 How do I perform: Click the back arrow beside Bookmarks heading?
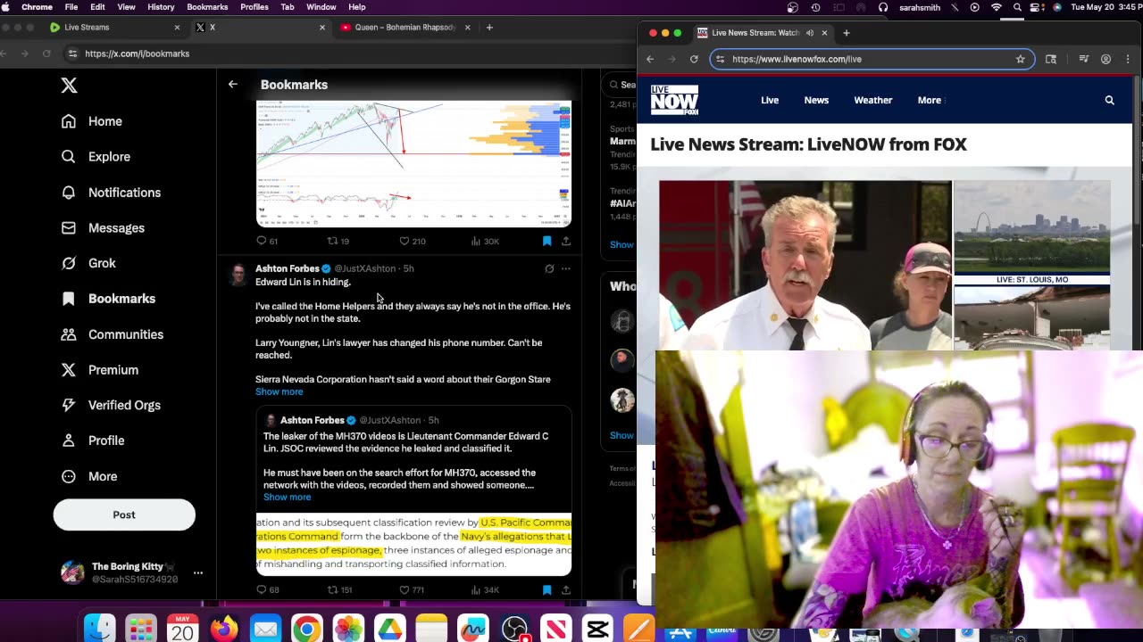coord(233,85)
